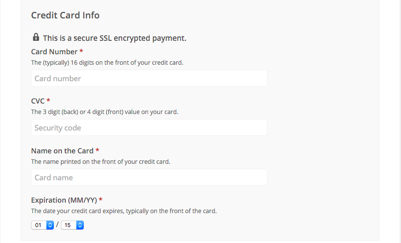Screen dimensions: 401x243
Task: Click the red asterisk beside Card Number
Action: click(x=81, y=52)
